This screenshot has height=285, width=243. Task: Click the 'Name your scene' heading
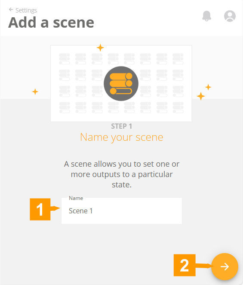pos(121,137)
